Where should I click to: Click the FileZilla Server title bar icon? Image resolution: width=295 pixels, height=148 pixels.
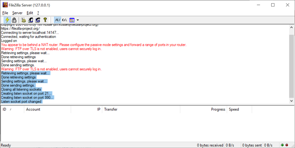coord(5,5)
